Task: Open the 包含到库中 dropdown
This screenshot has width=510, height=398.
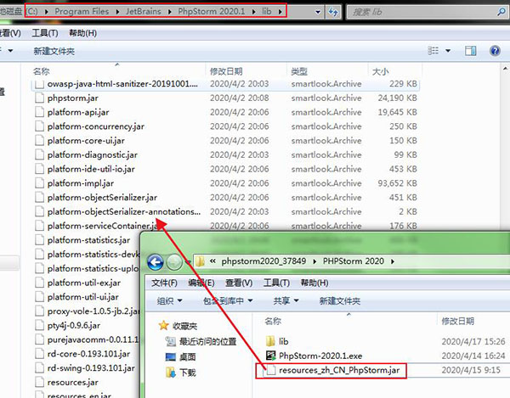Action: click(228, 301)
